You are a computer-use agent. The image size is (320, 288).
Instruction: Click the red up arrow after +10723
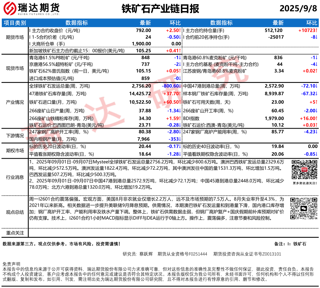(x=316, y=30)
